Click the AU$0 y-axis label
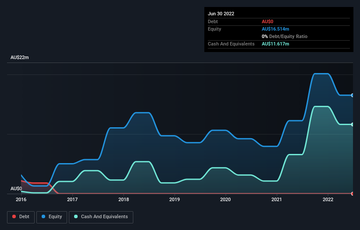The height and width of the screenshot is (230, 360). [16, 188]
